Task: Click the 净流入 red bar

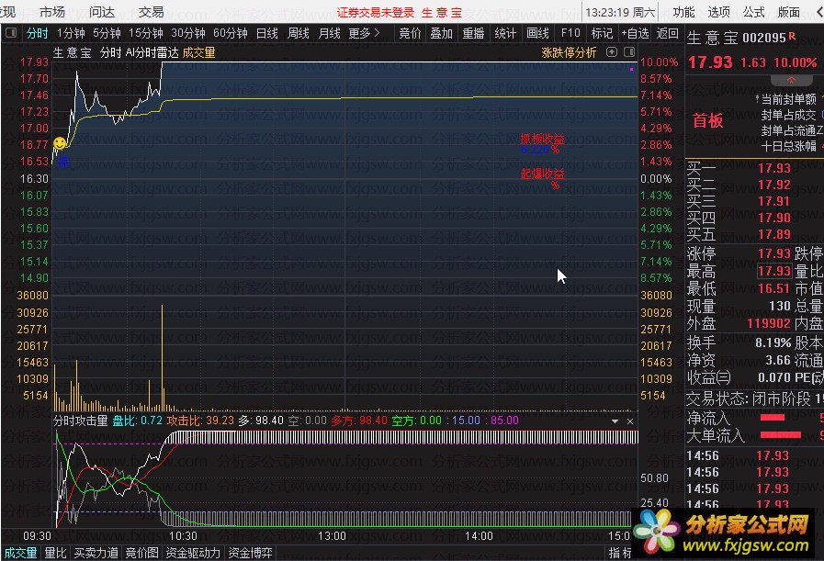Action: tap(773, 418)
